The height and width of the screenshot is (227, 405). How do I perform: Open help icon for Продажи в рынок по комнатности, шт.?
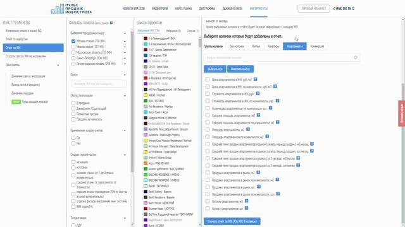(x=278, y=194)
